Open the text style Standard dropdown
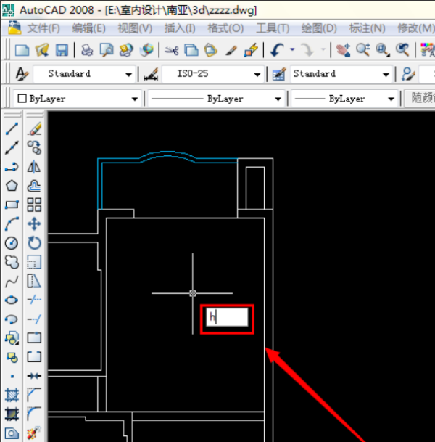Image resolution: width=435 pixels, height=442 pixels. (x=128, y=74)
